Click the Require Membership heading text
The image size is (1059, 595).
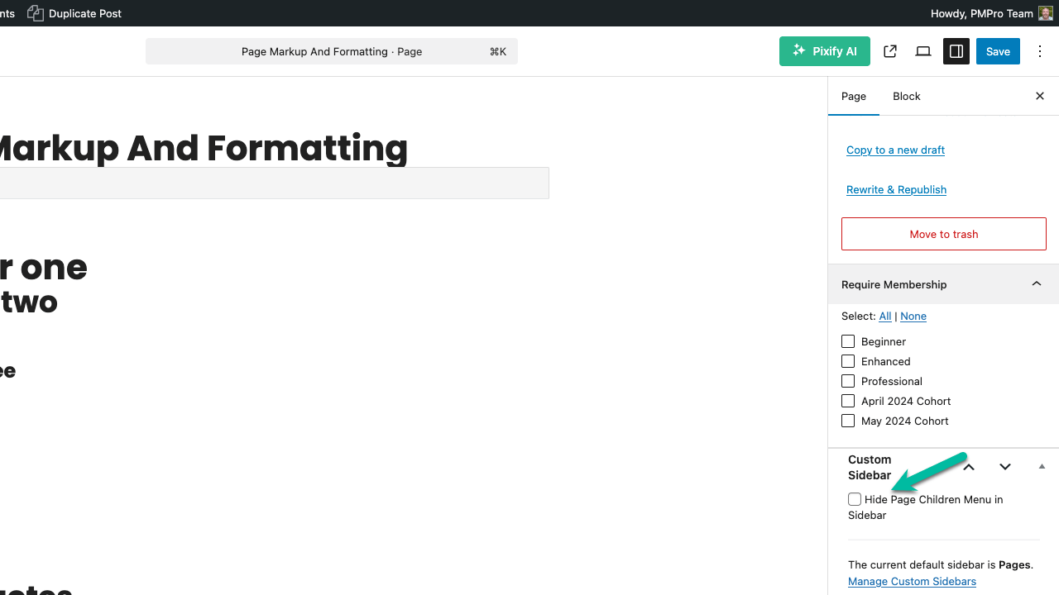coord(894,284)
